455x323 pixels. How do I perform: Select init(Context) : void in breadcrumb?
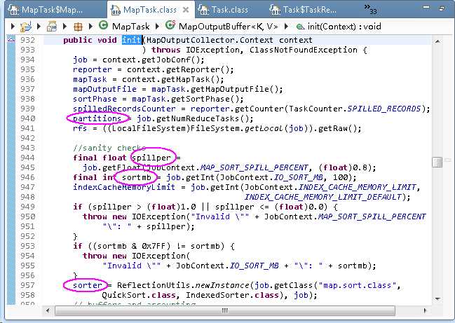[x=344, y=27]
